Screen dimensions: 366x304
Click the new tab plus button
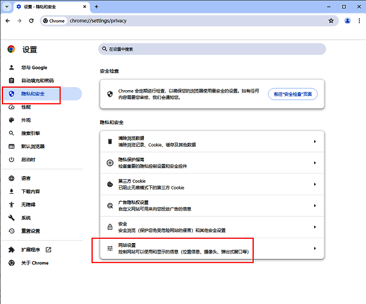point(96,6)
